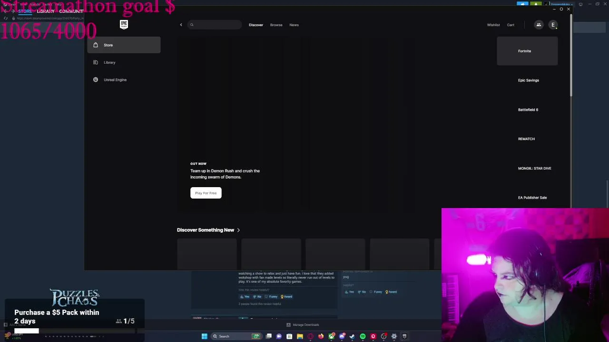Open Xbox app from the taskbar
The height and width of the screenshot is (342, 609).
pyautogui.click(x=332, y=336)
